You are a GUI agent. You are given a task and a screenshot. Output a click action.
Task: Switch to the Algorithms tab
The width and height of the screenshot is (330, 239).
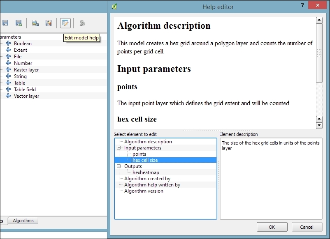pos(23,221)
